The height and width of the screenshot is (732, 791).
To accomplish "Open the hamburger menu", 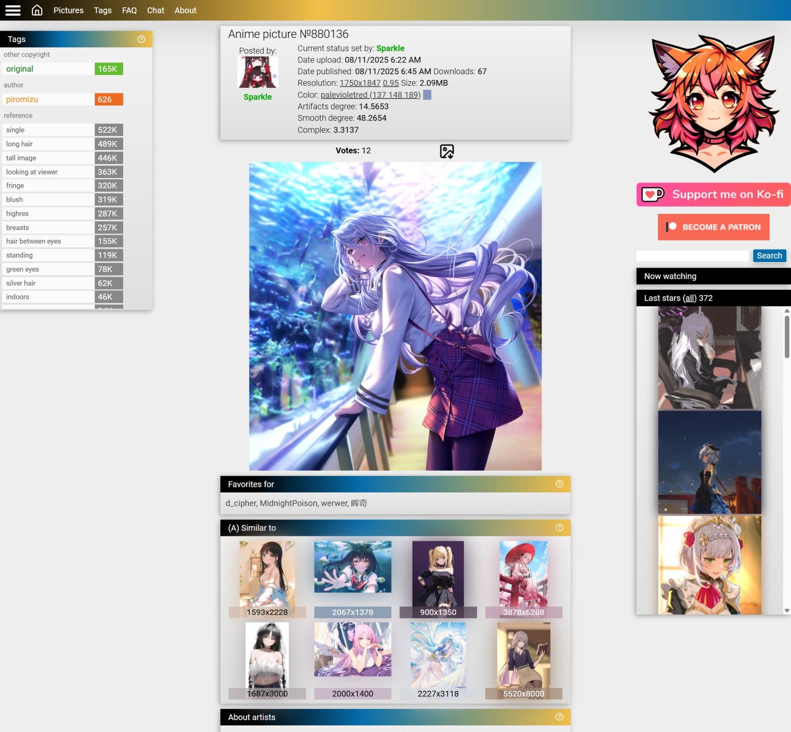I will [13, 10].
